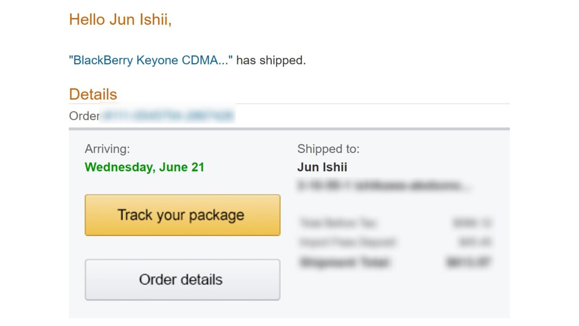Click the green Wednesday, June 21 date
579x326 pixels.
[x=144, y=167]
